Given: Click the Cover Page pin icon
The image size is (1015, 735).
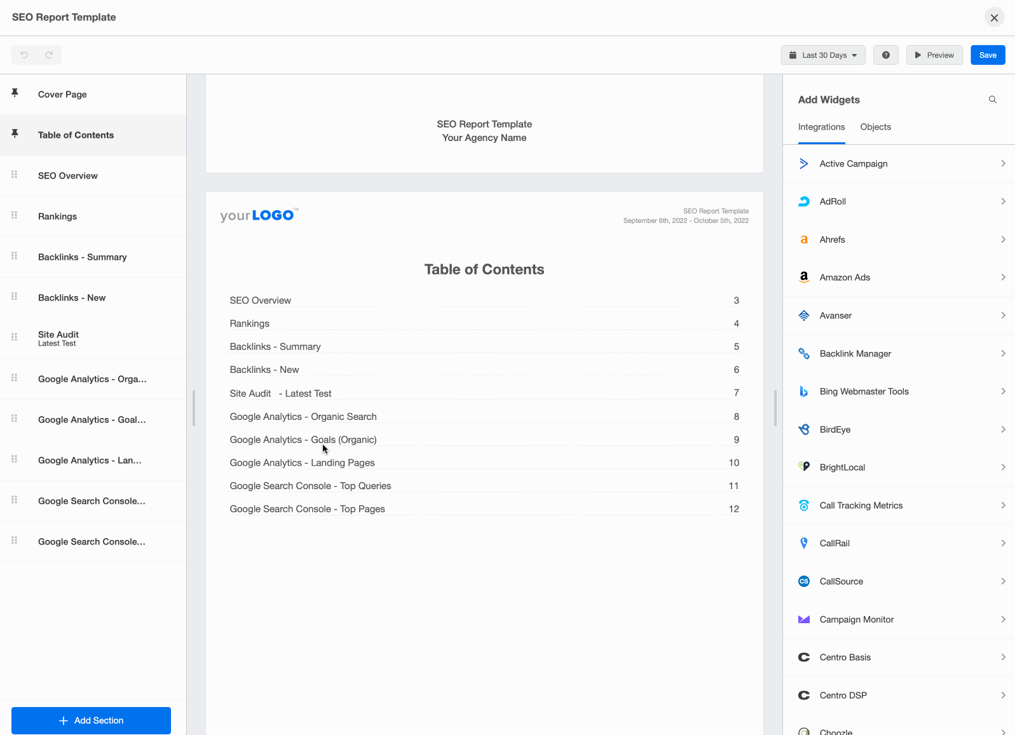Looking at the screenshot, I should [15, 93].
